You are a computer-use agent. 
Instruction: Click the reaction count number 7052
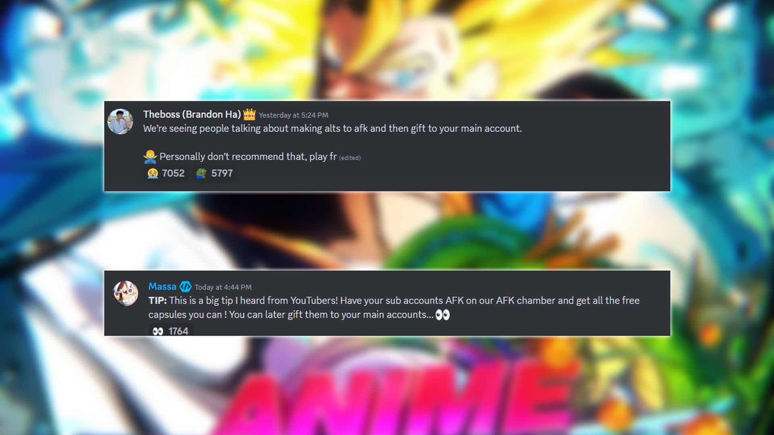click(x=173, y=173)
